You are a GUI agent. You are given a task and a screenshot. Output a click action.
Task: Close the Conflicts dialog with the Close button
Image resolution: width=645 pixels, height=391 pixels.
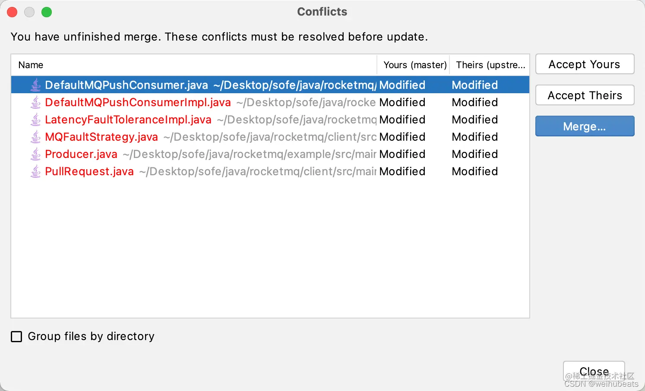[x=594, y=372]
